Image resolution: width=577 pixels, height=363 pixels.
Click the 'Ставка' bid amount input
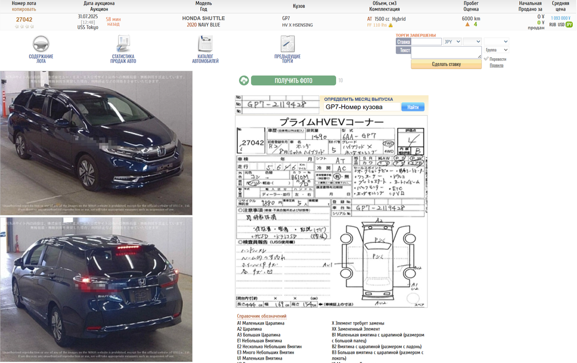coord(426,42)
